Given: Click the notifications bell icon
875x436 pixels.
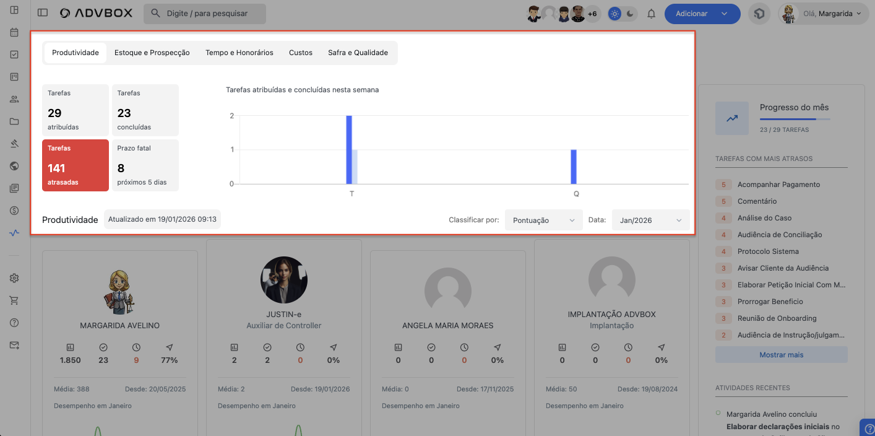Looking at the screenshot, I should coord(651,14).
